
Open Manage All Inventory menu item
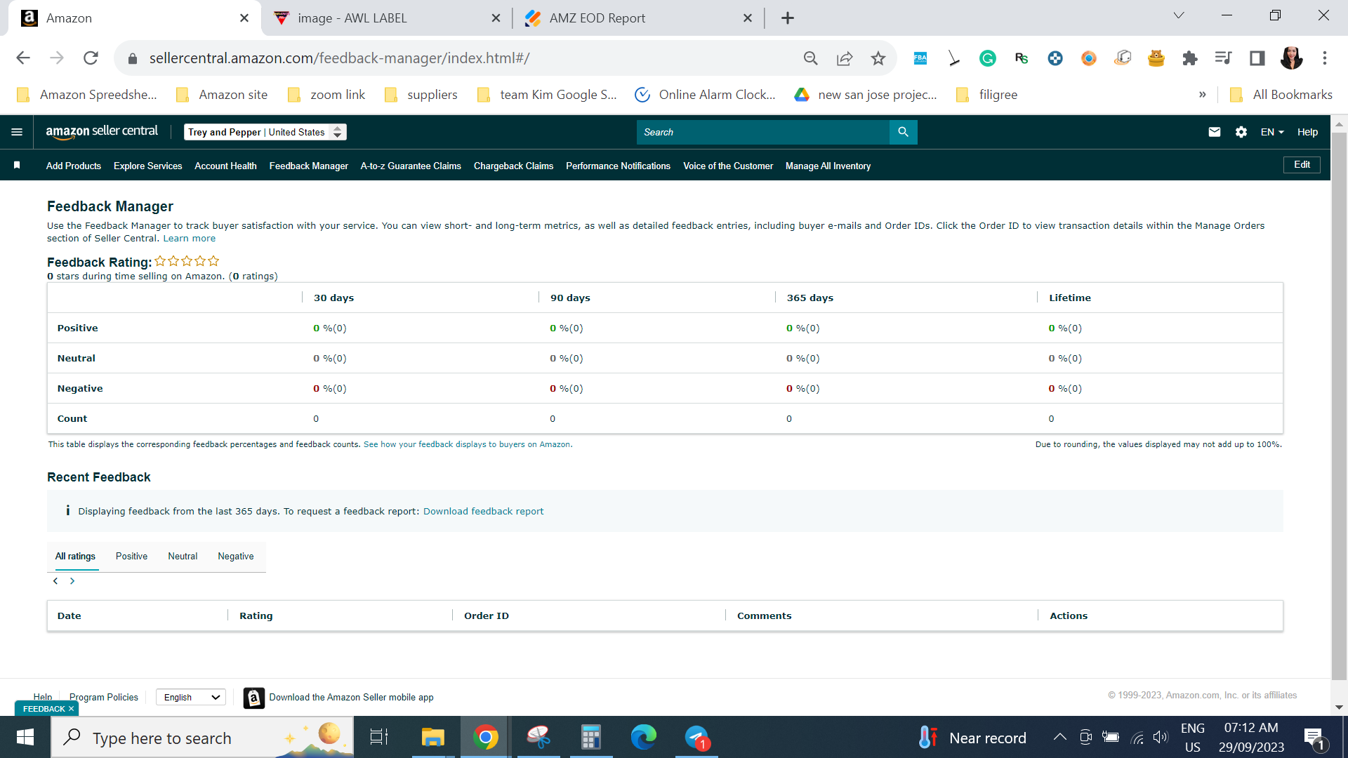click(828, 166)
